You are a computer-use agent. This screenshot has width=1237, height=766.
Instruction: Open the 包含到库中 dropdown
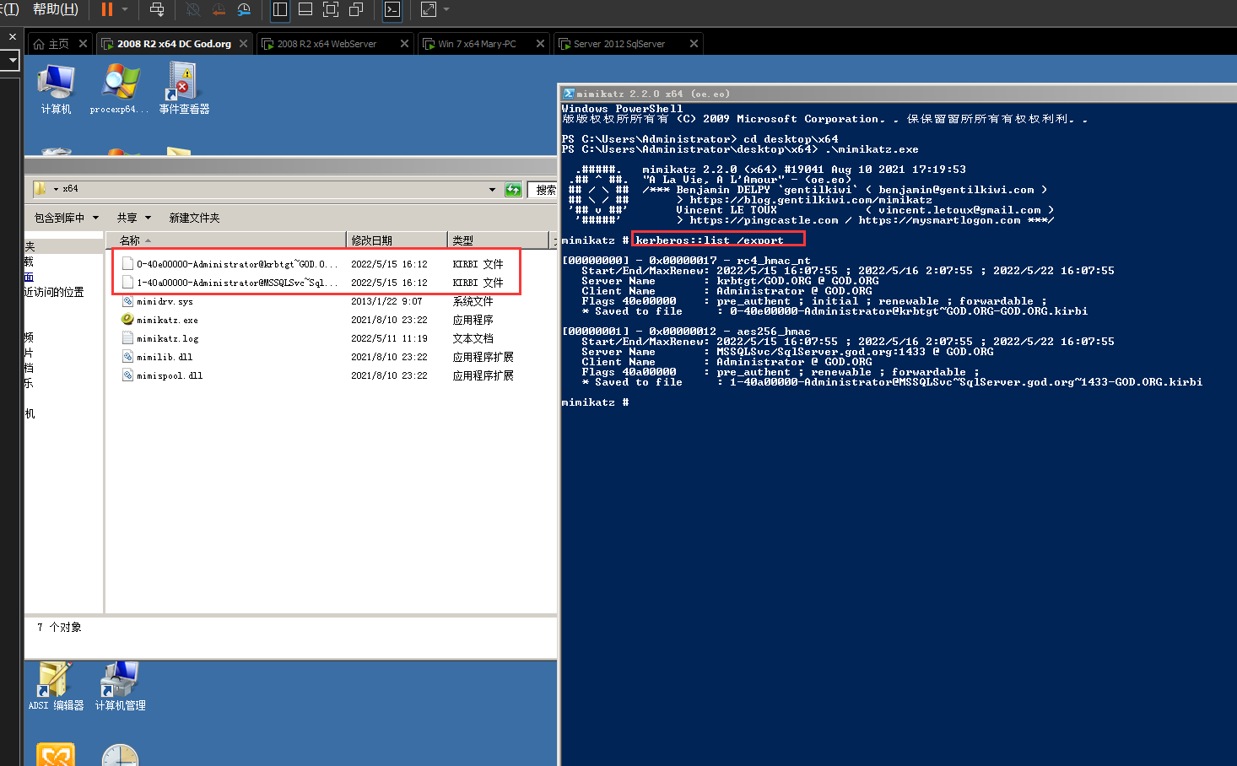click(66, 218)
